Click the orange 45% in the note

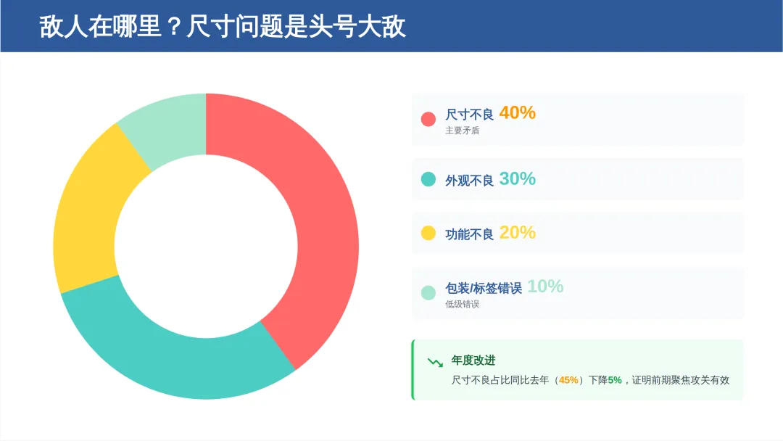568,380
